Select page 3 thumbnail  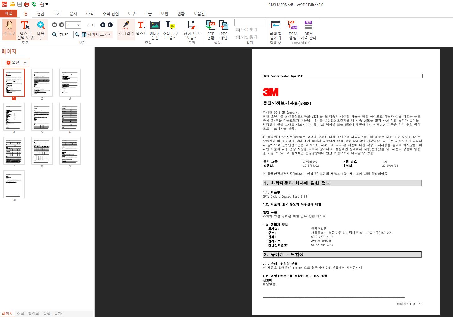tap(70, 83)
